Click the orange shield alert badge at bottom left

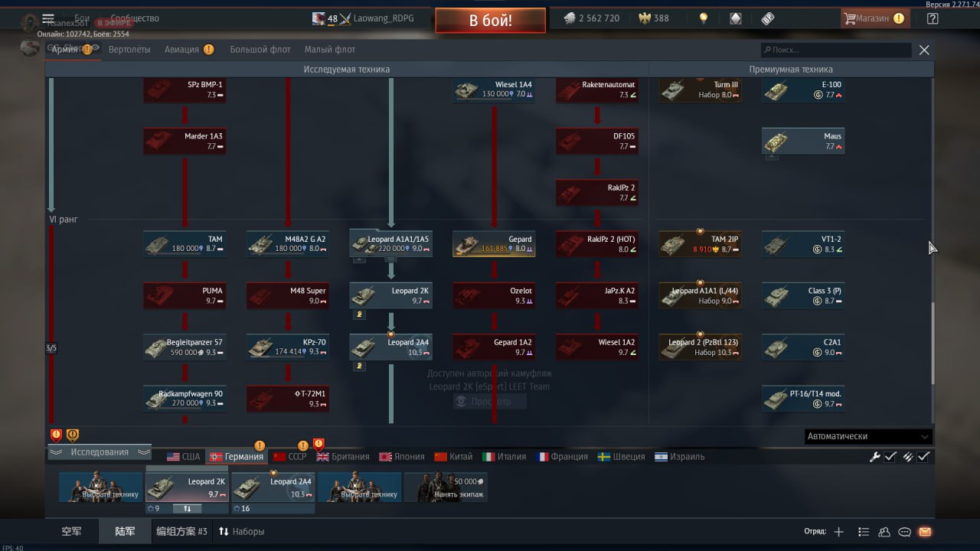(73, 435)
